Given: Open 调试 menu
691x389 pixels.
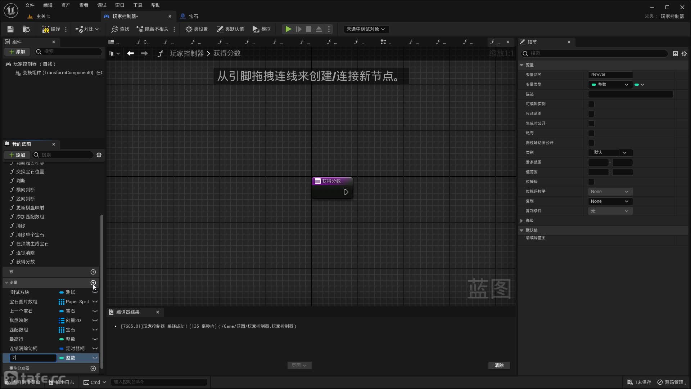Looking at the screenshot, I should point(102,5).
